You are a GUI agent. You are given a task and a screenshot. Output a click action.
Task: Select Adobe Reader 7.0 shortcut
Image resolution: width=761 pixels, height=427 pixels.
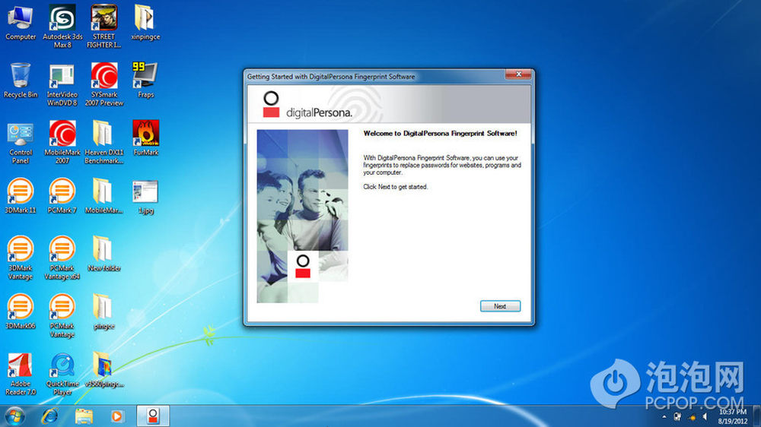point(21,374)
